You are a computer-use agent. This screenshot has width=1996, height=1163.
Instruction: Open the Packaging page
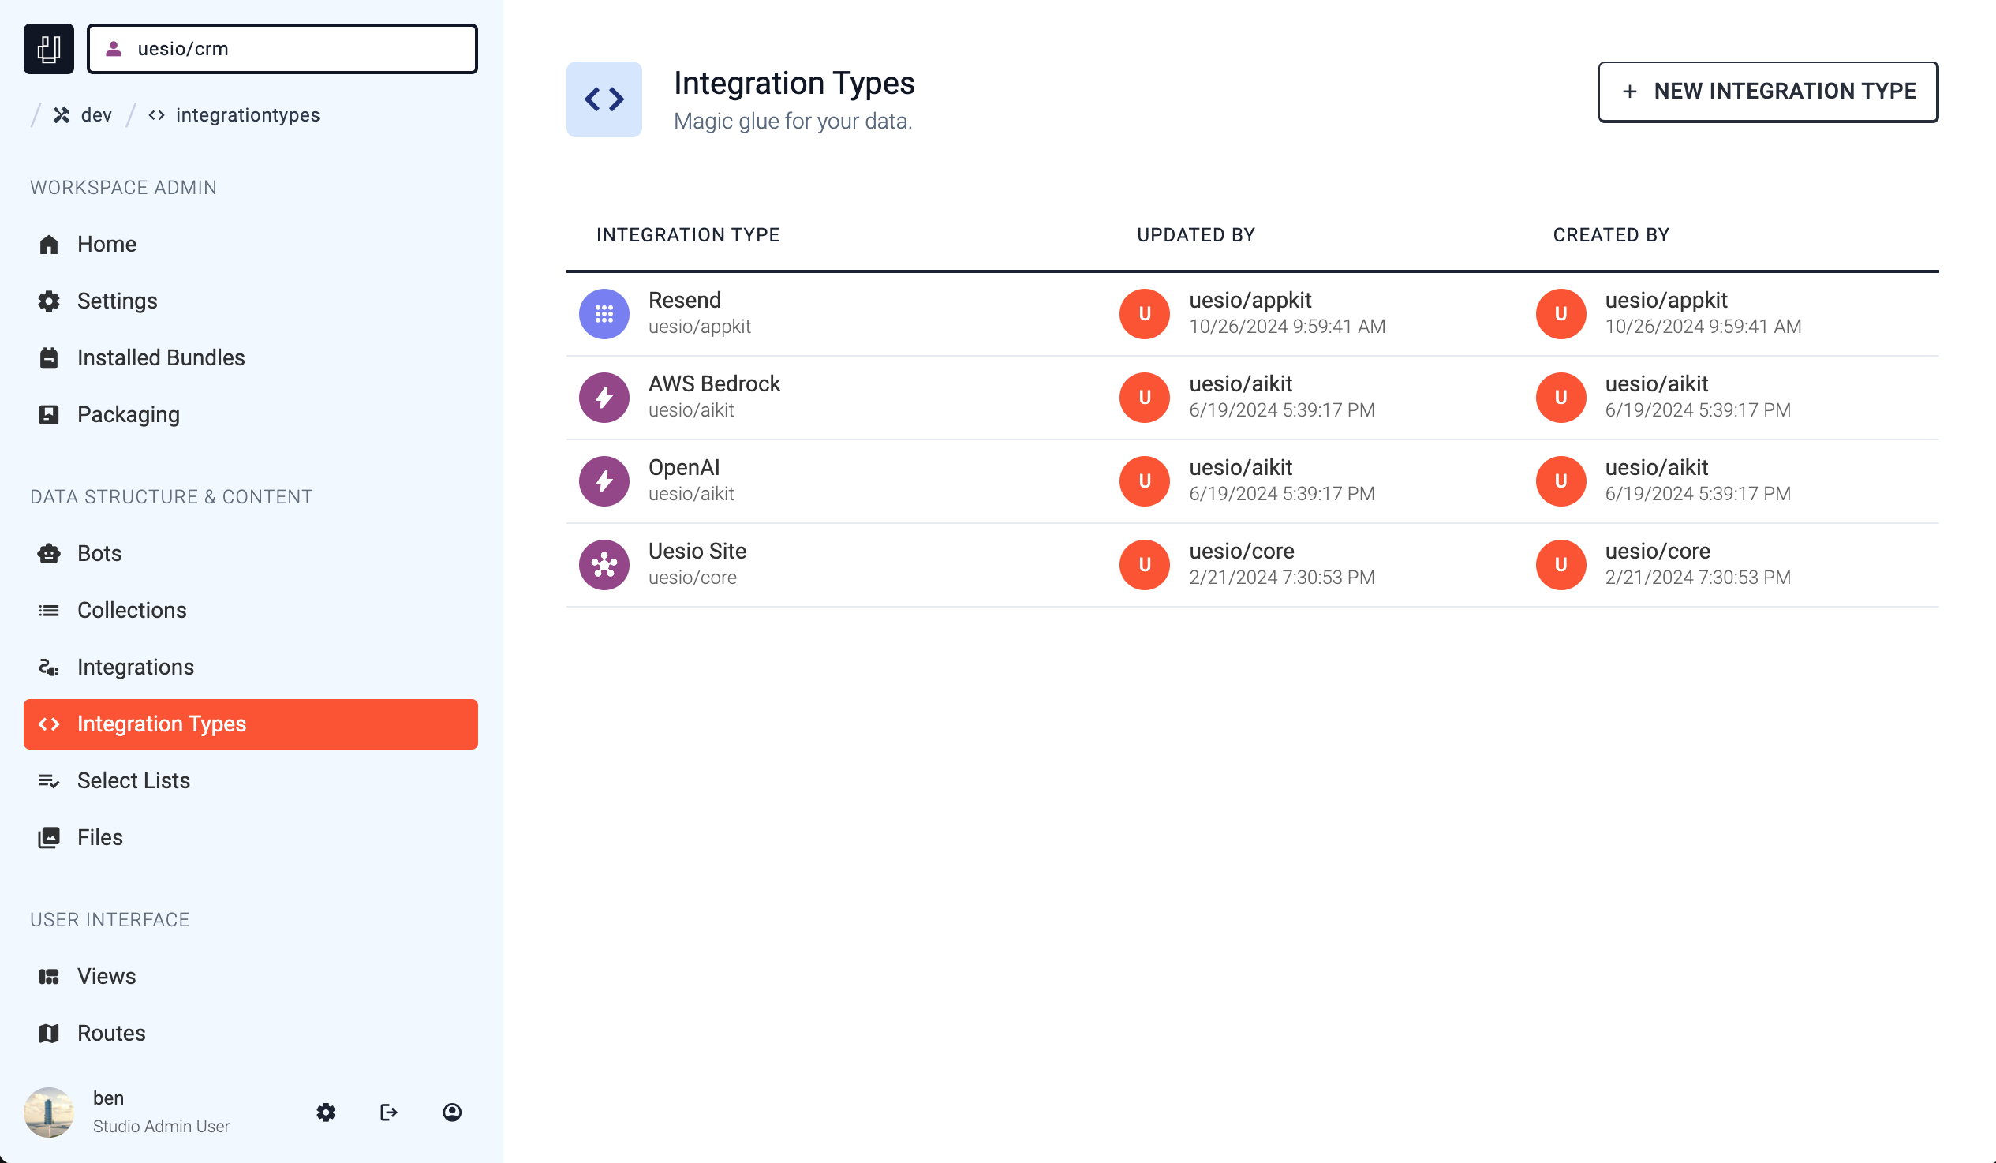tap(250, 415)
